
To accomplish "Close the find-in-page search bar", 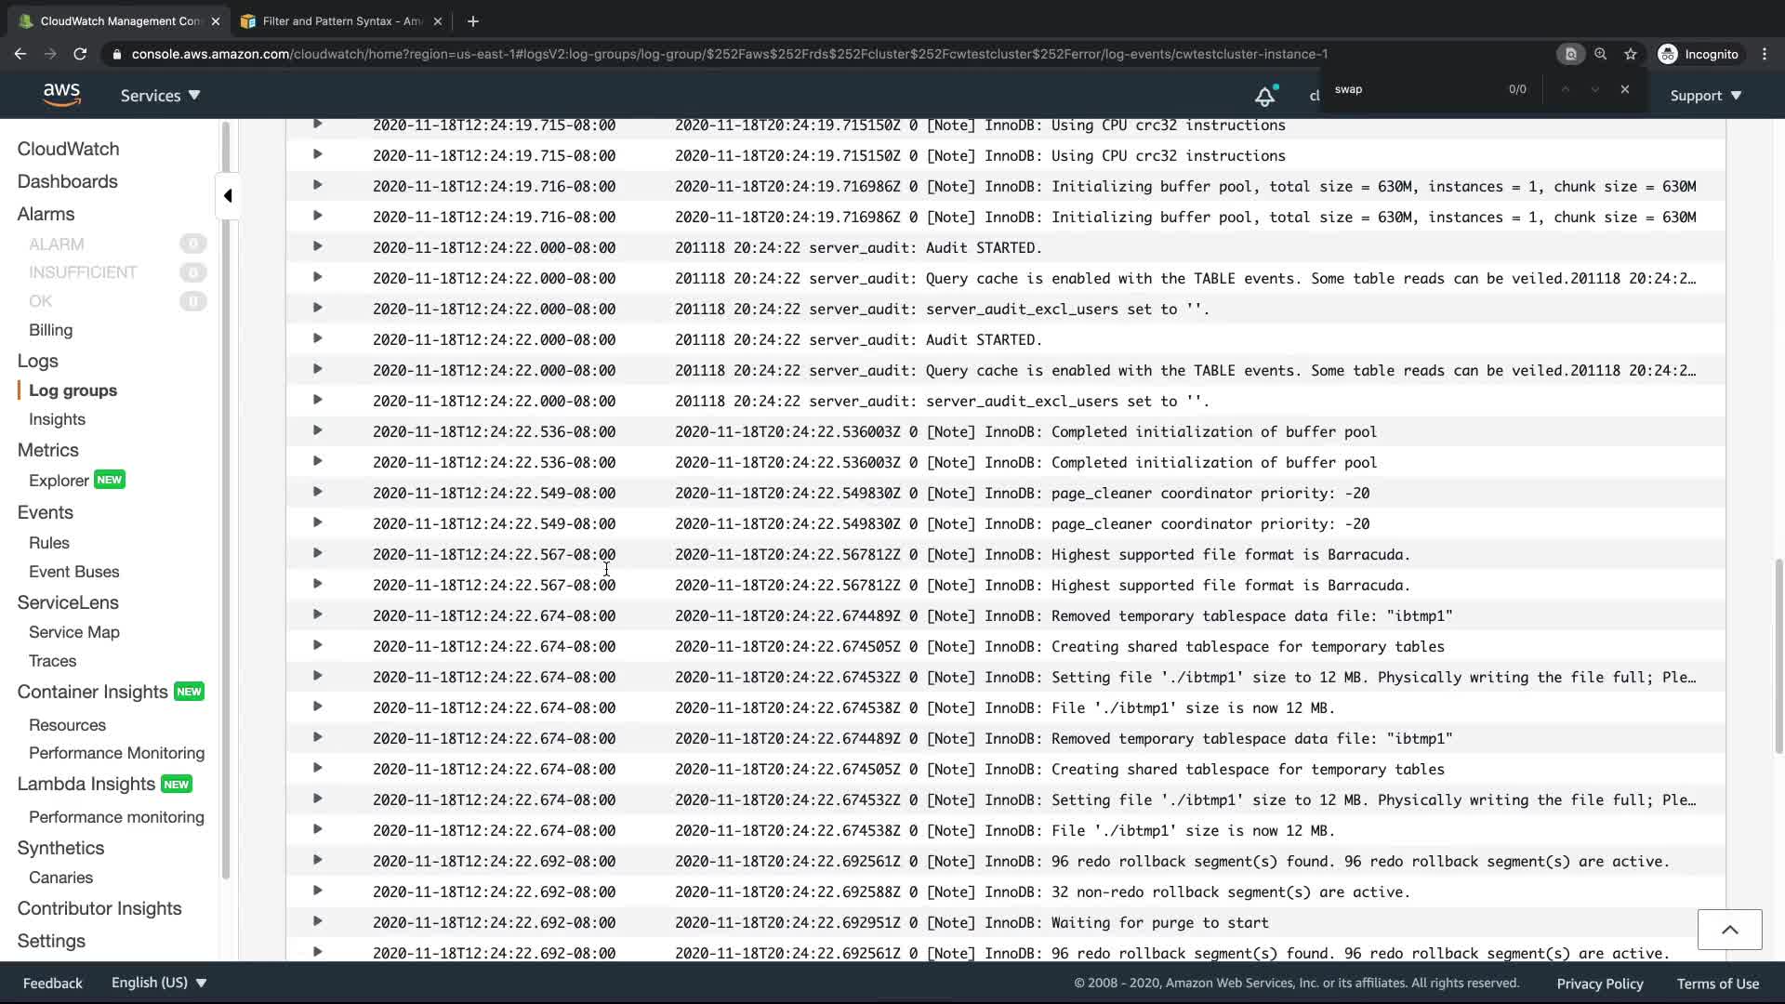I will (1625, 89).
